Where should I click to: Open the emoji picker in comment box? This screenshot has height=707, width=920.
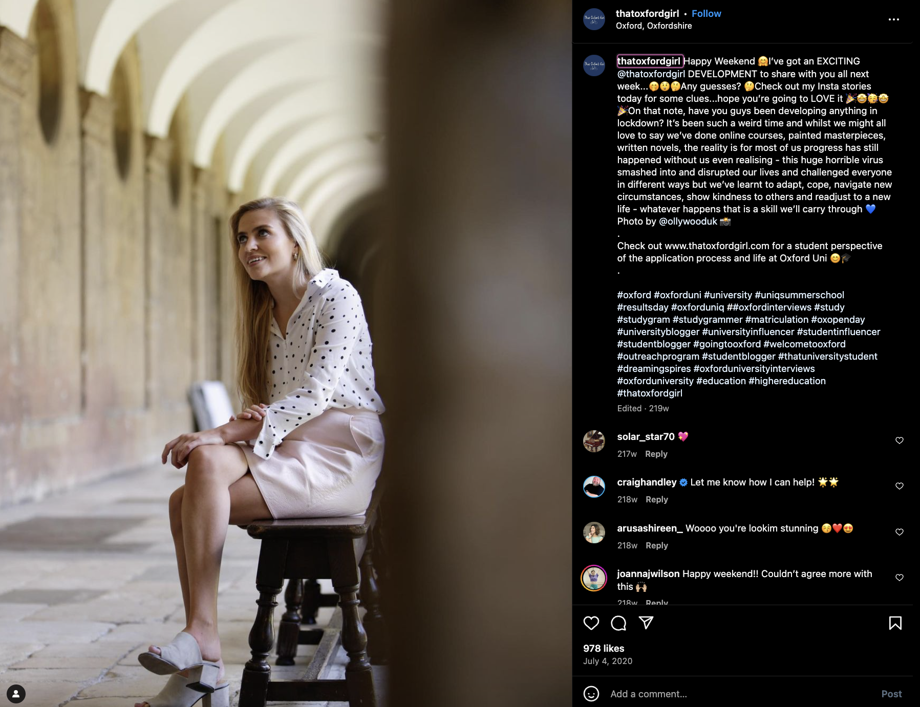(x=591, y=694)
